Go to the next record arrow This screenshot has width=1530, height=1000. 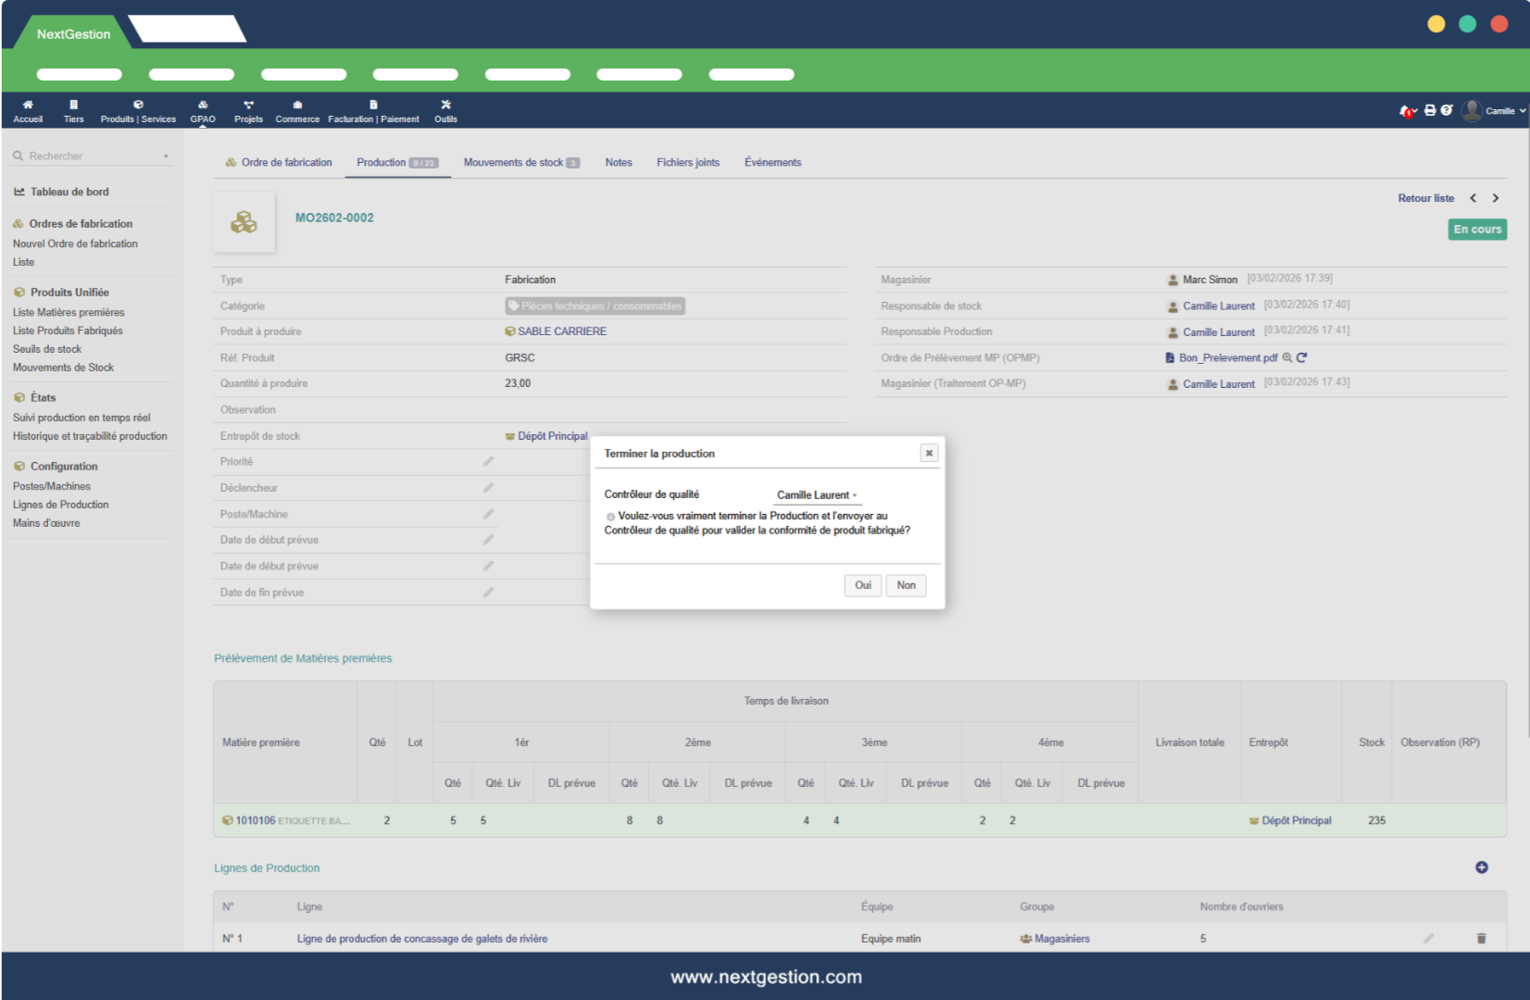pyautogui.click(x=1495, y=198)
